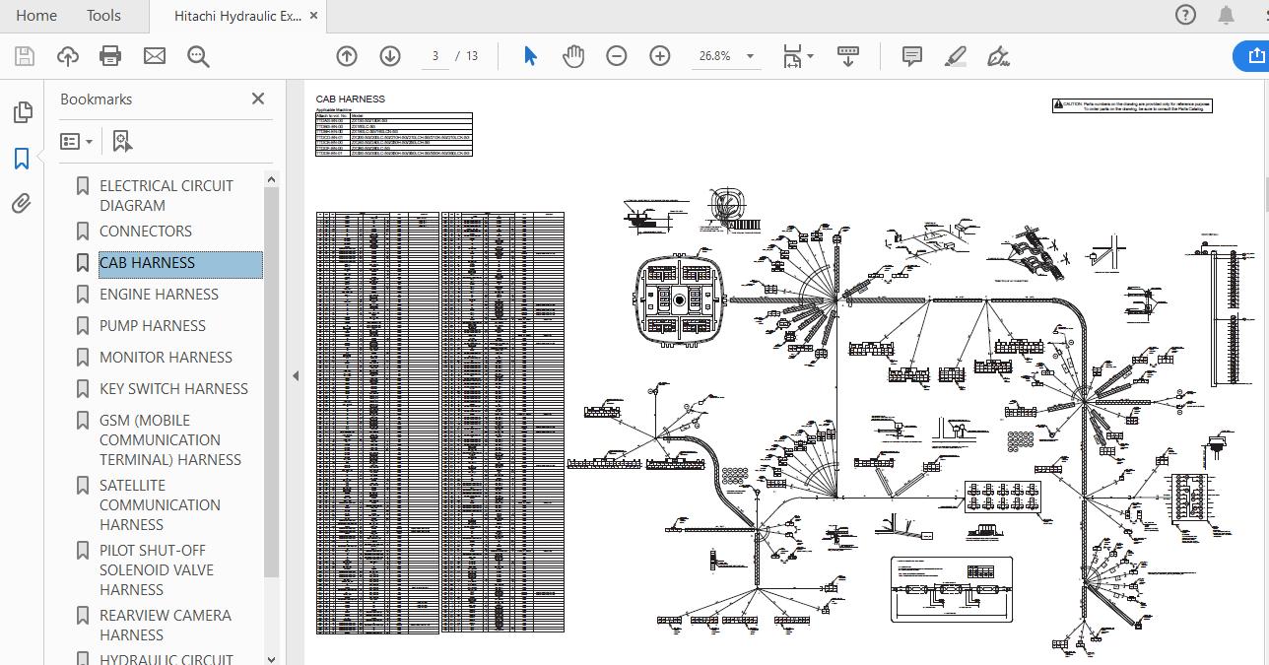Image resolution: width=1269 pixels, height=665 pixels.
Task: Open the Sign document pen tool
Action: pyautogui.click(x=998, y=56)
